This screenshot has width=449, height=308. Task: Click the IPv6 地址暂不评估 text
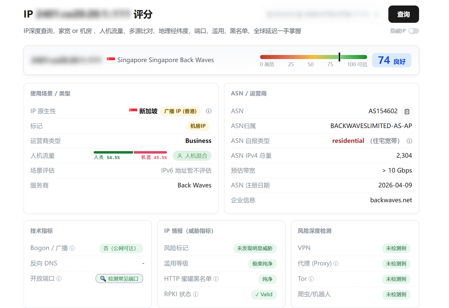tap(186, 170)
